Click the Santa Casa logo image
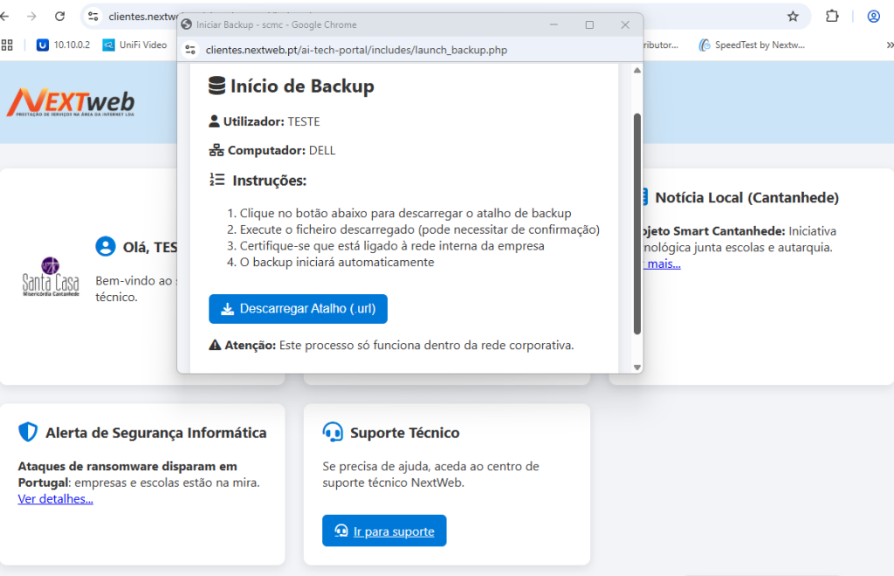Image resolution: width=894 pixels, height=576 pixels. tap(51, 278)
